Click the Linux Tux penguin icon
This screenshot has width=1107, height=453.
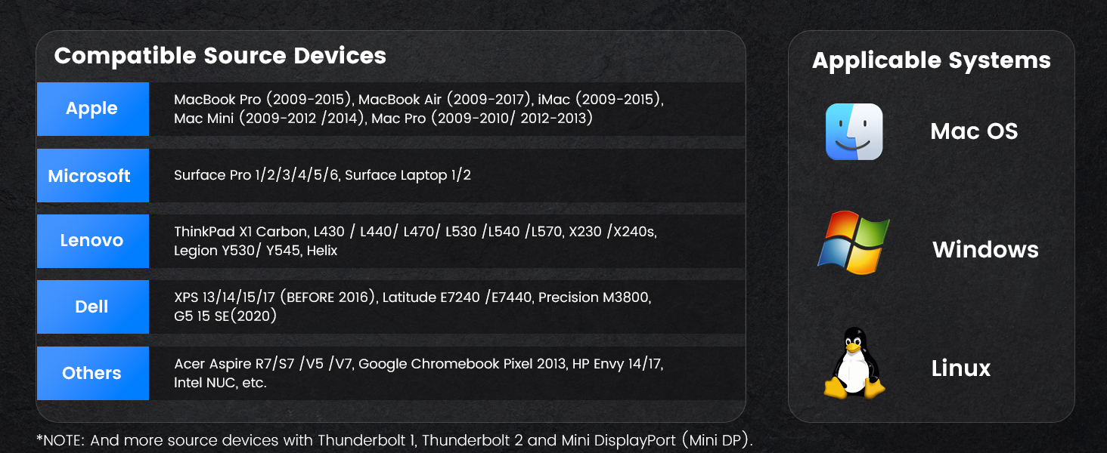[x=854, y=363]
